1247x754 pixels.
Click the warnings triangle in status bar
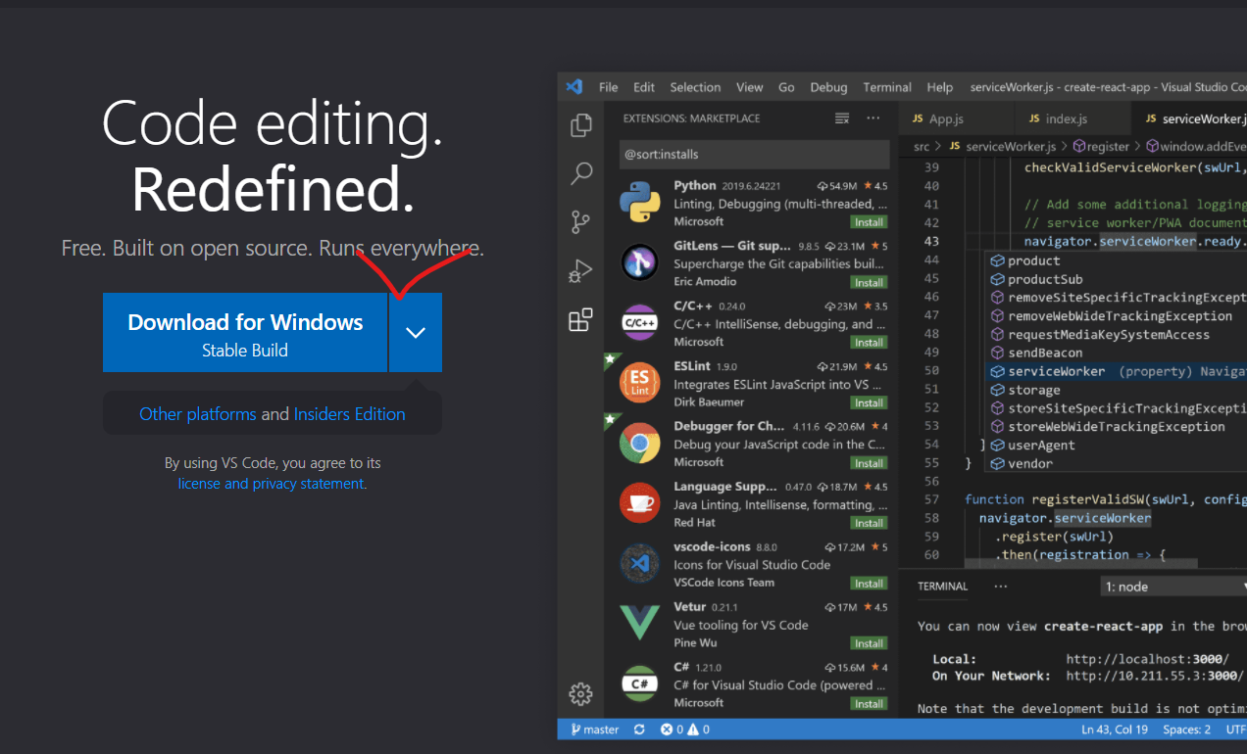[x=699, y=730]
